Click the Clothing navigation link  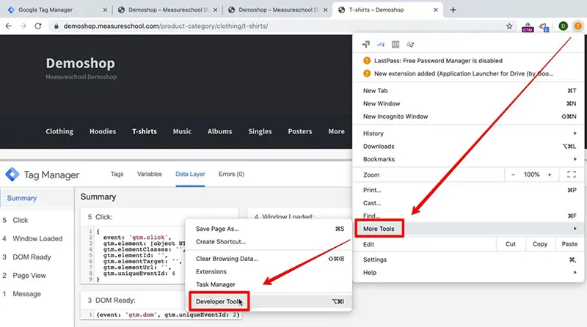tap(59, 131)
